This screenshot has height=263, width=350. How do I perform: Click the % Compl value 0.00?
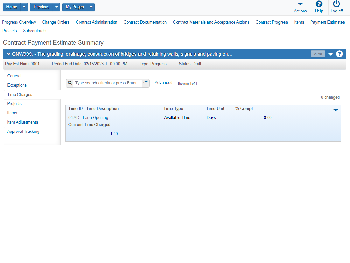click(268, 117)
